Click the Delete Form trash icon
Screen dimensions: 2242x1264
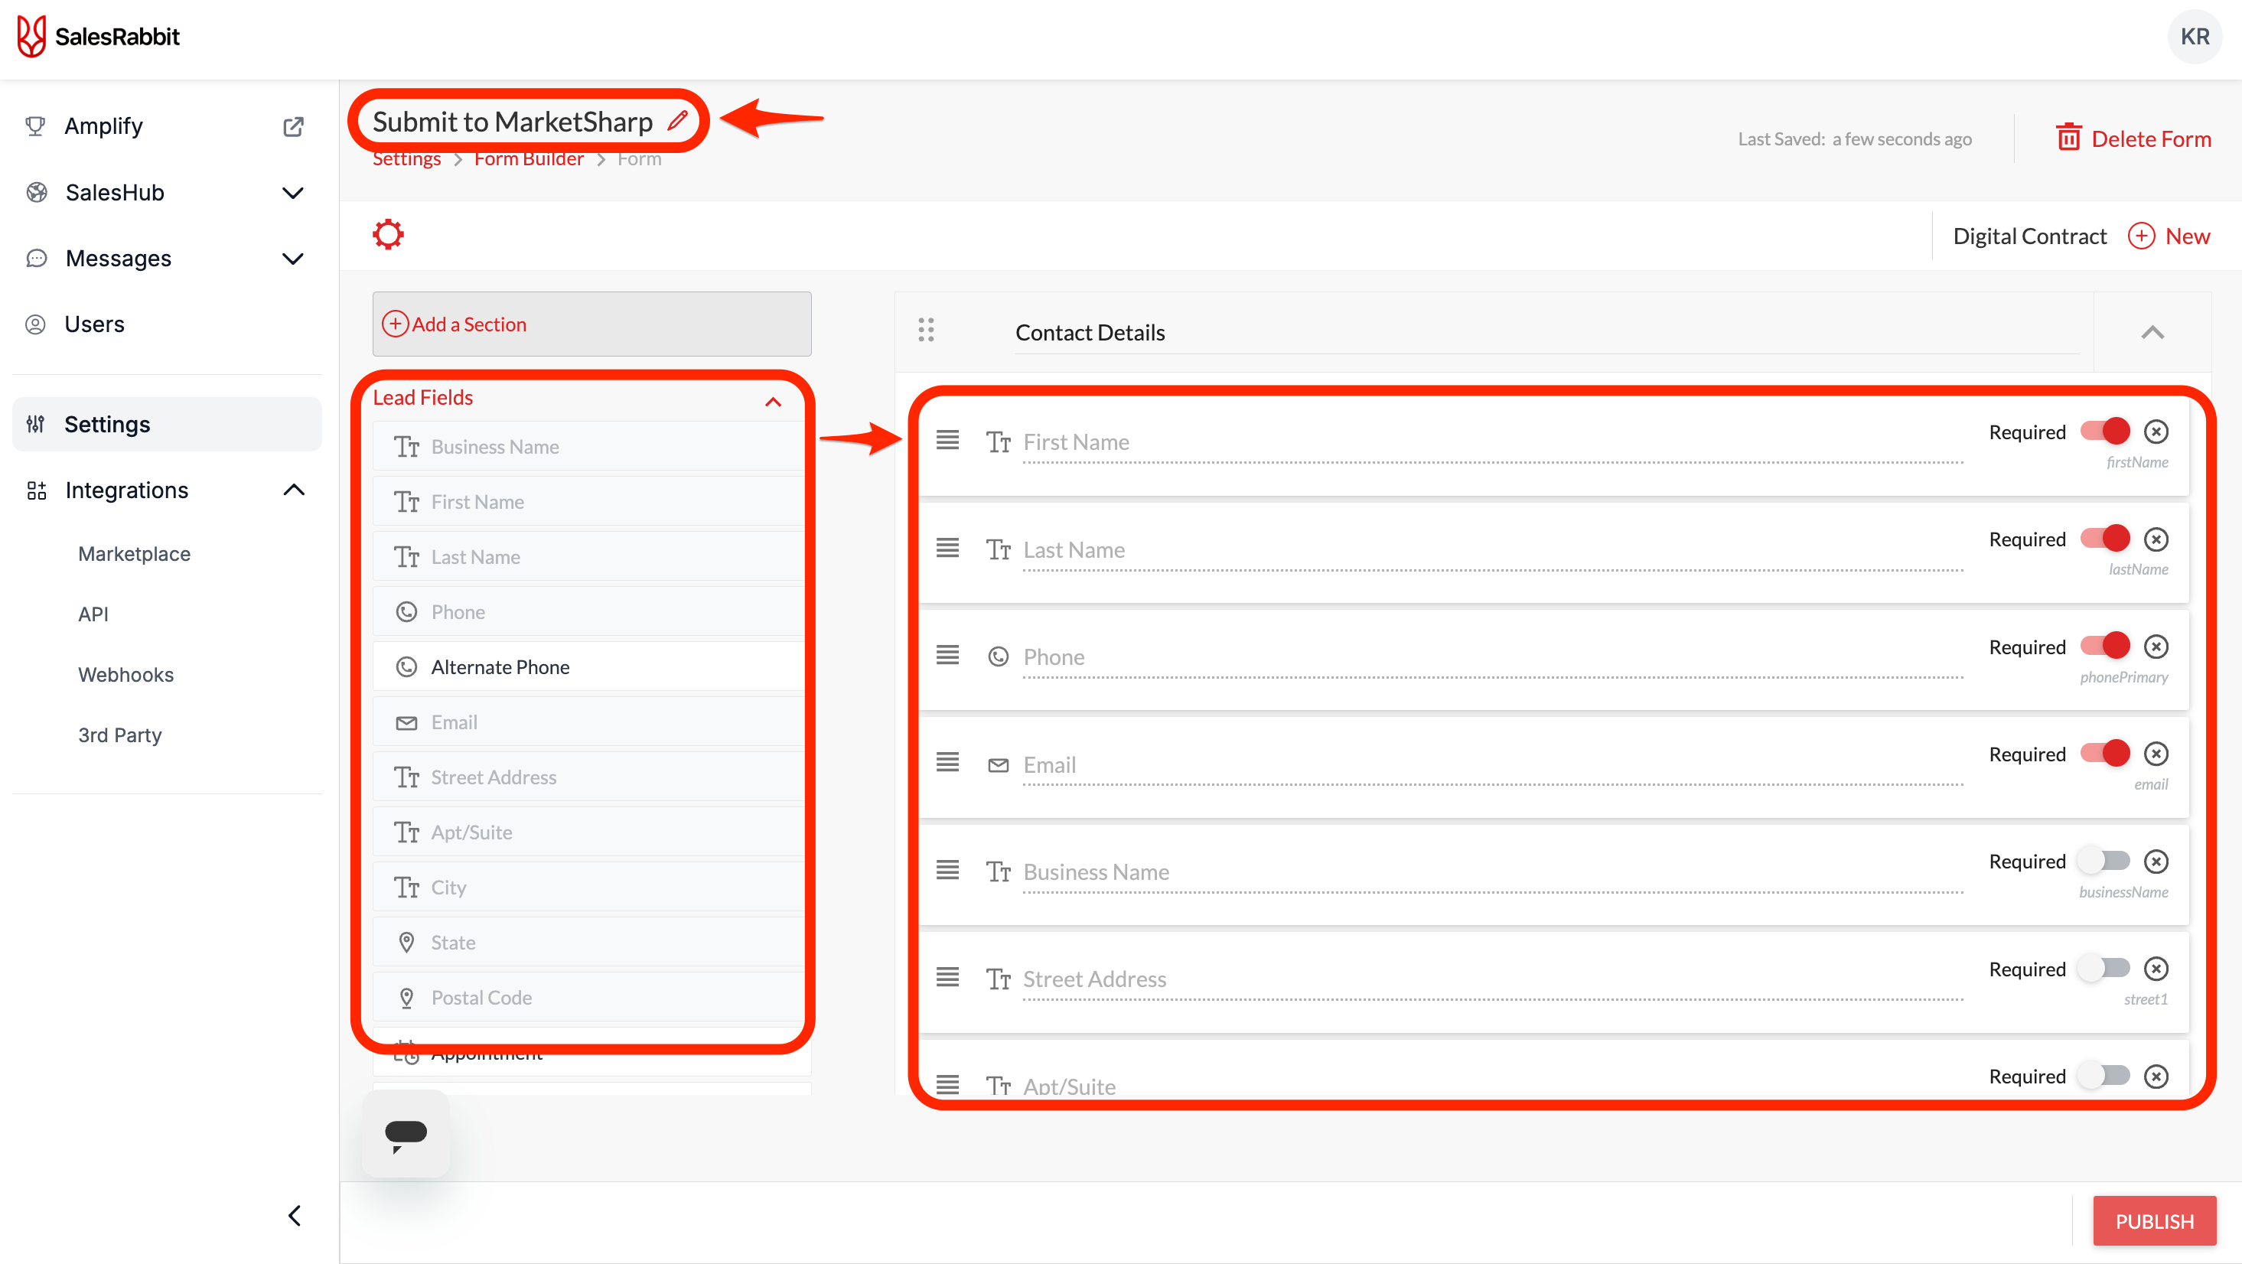(x=2068, y=138)
